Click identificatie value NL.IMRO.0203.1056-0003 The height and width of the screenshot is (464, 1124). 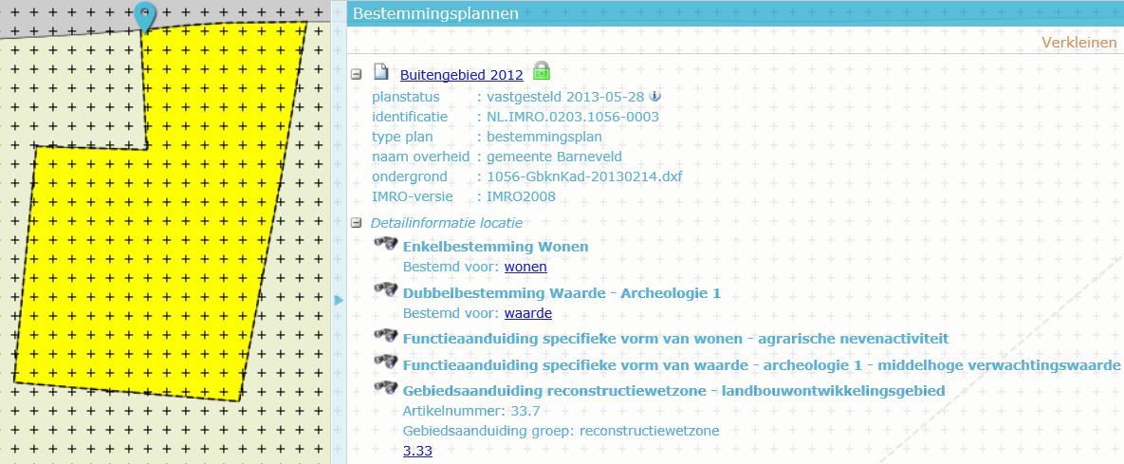coord(573,117)
